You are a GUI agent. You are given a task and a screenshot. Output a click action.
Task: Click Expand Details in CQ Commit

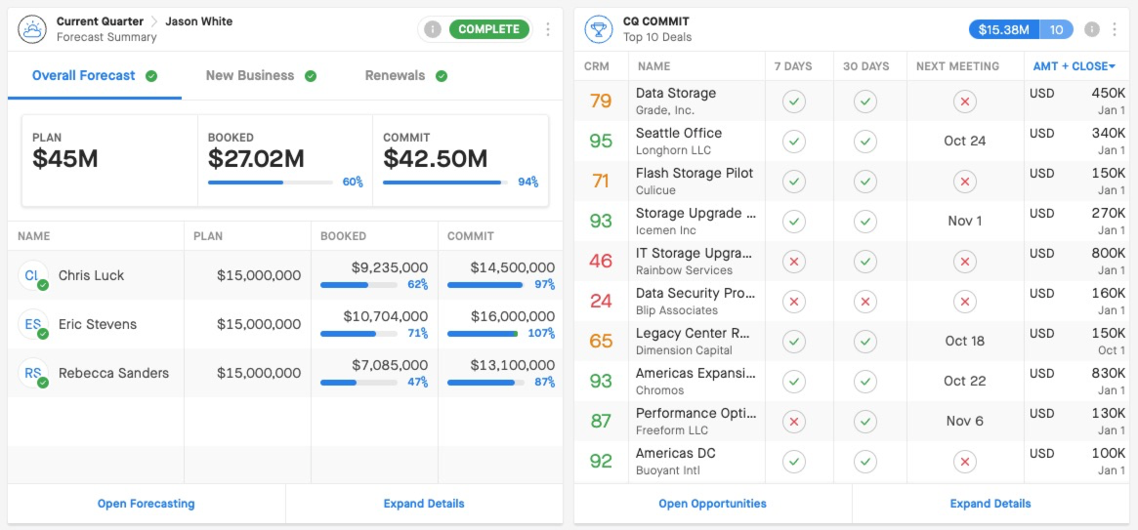click(x=990, y=504)
